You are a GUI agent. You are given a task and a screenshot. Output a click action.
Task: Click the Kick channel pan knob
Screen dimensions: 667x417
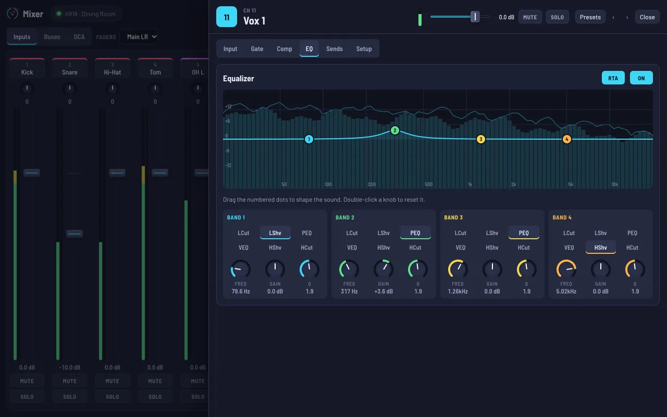27,89
